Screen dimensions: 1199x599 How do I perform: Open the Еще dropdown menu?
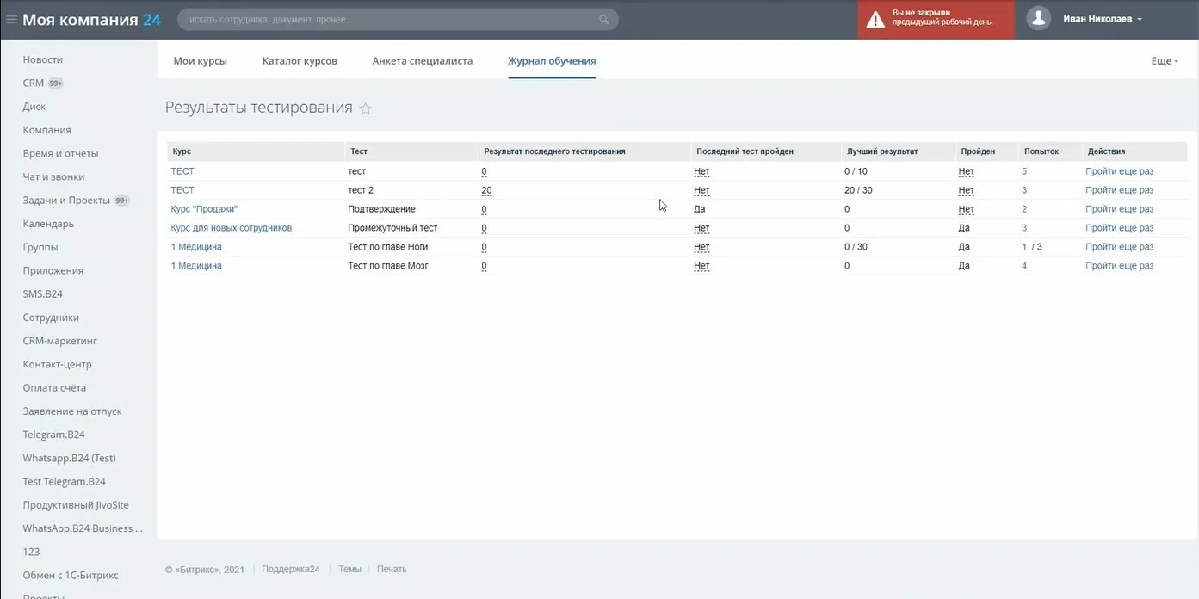point(1165,61)
